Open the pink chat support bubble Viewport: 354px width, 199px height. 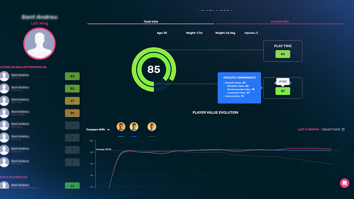pos(344,183)
